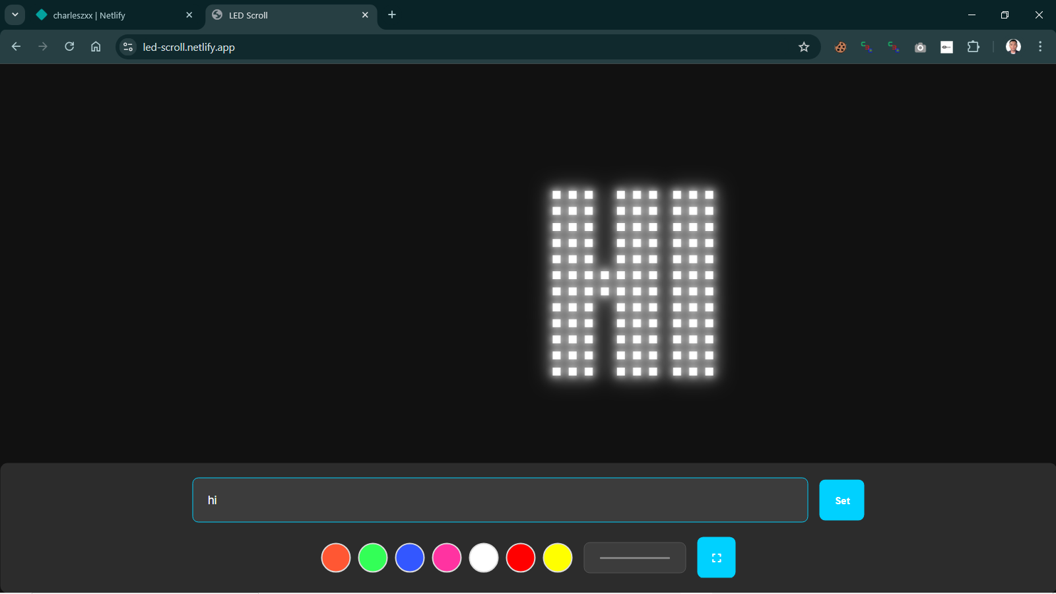The height and width of the screenshot is (594, 1056).
Task: Click the browser forward arrow
Action: 43,47
